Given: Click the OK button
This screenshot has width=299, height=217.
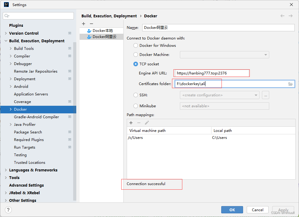Looking at the screenshot, I should point(232,210).
